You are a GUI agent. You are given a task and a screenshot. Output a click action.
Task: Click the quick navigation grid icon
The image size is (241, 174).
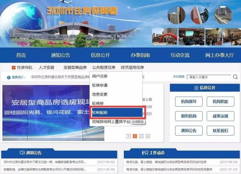click(14, 68)
